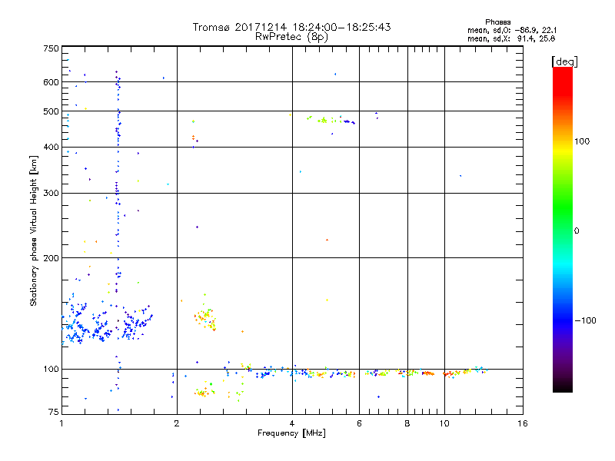Click the x-axis tick label '16'
615x461 pixels.
click(x=523, y=423)
